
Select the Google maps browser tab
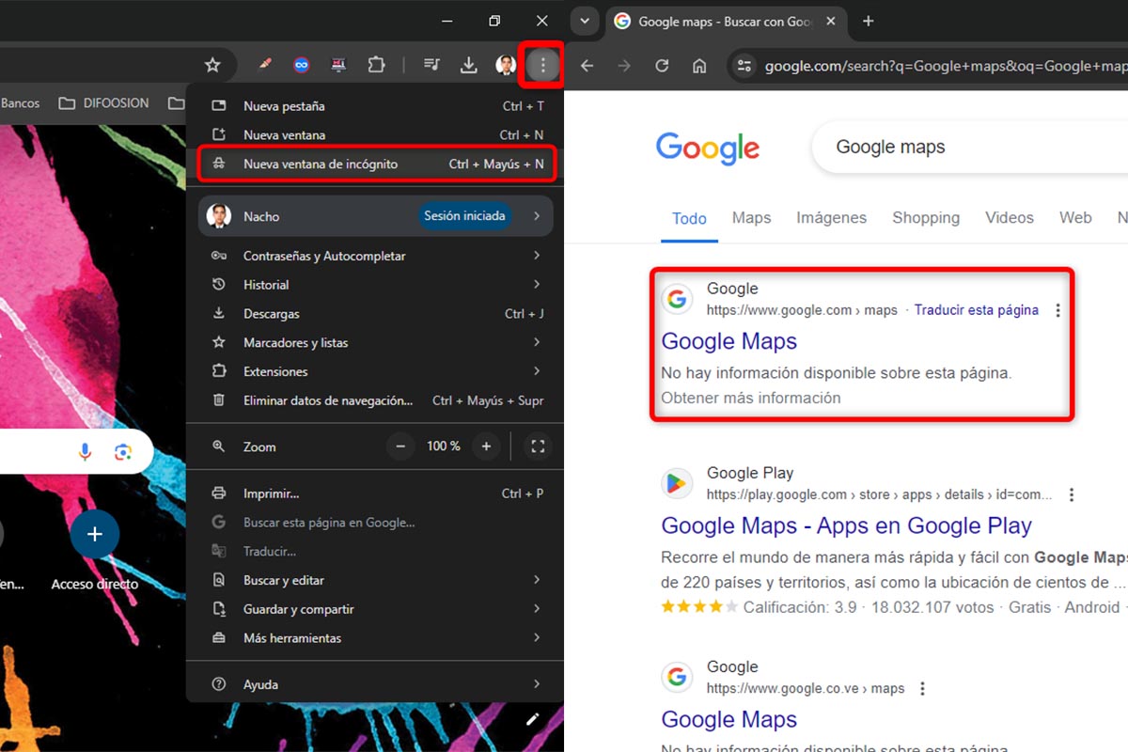(724, 21)
